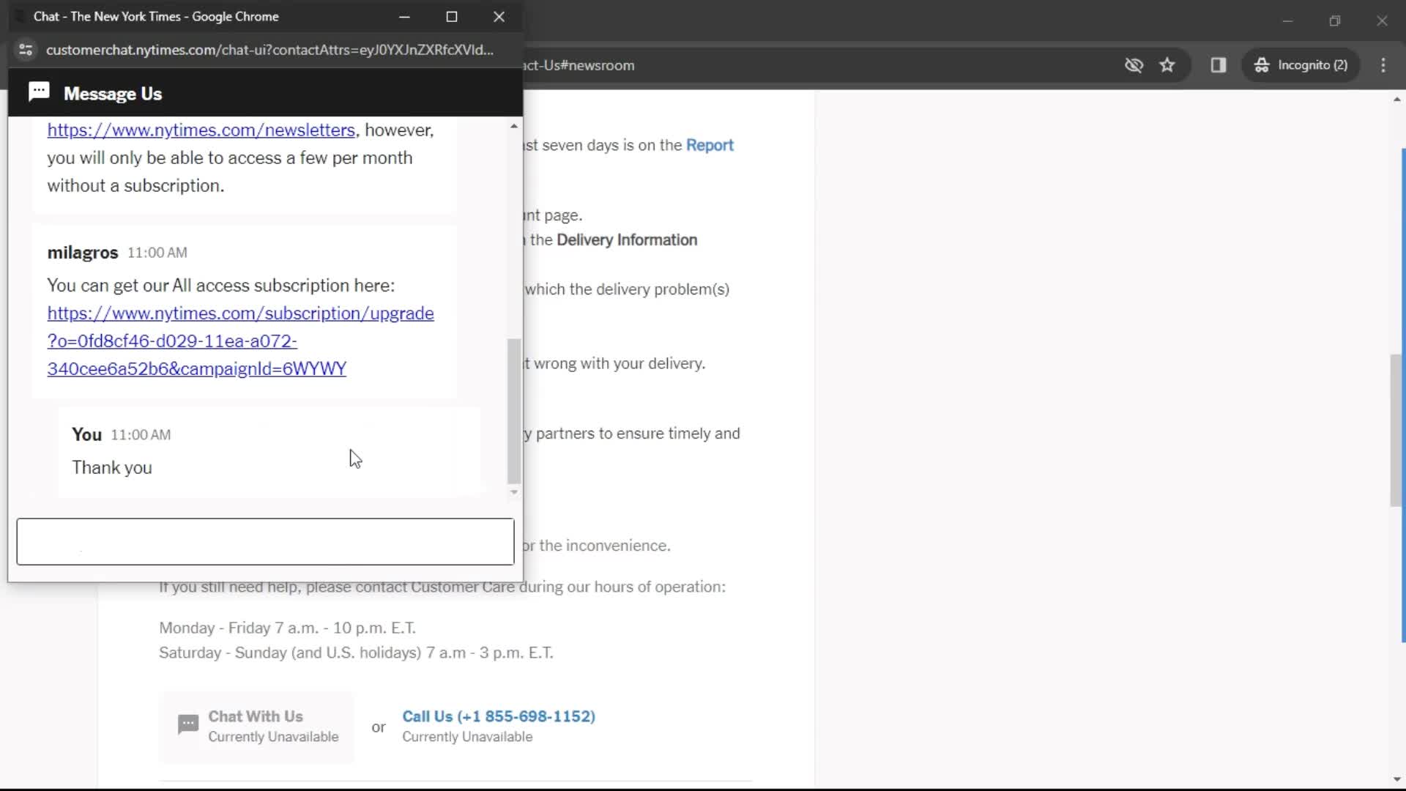
Task: Click the Report link on the main page
Action: pyautogui.click(x=710, y=145)
